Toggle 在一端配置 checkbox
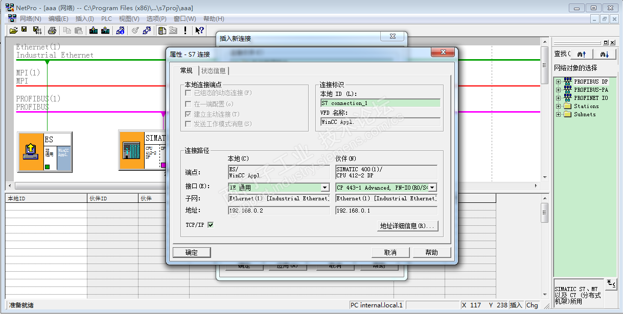The height and width of the screenshot is (314, 623). pyautogui.click(x=189, y=103)
